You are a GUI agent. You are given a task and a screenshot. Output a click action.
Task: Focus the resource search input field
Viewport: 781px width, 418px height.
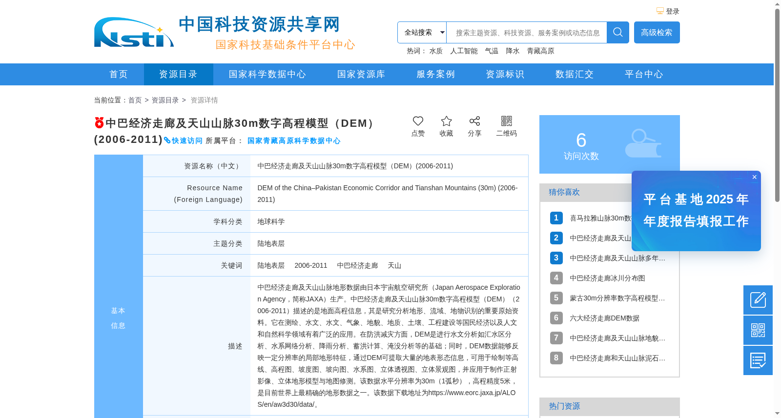pos(527,32)
